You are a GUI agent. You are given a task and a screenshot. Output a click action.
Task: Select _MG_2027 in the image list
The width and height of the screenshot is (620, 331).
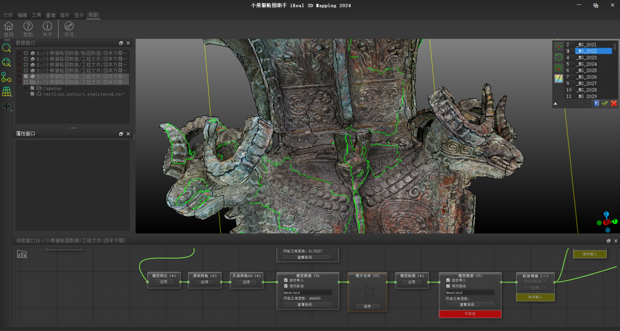tap(593, 83)
